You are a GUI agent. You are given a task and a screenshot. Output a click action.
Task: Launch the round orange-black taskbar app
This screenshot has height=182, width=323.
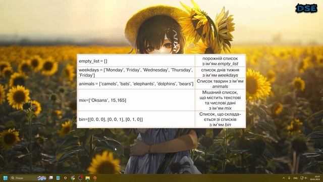[65, 178]
